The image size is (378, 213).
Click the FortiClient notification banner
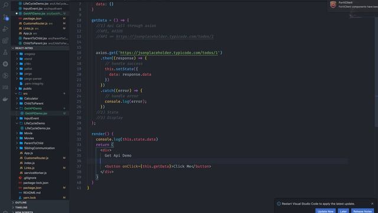[353, 5]
